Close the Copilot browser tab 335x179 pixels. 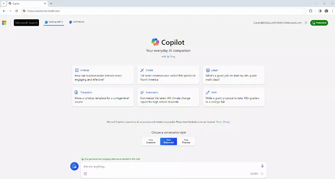[45, 3]
